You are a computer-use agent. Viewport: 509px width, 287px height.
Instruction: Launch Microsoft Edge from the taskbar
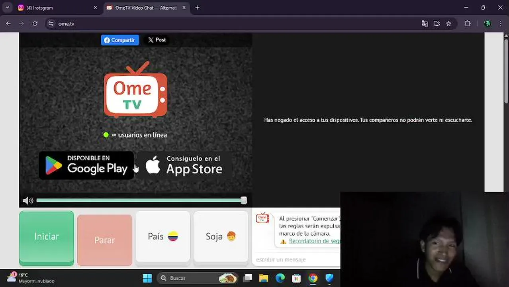pyautogui.click(x=280, y=278)
